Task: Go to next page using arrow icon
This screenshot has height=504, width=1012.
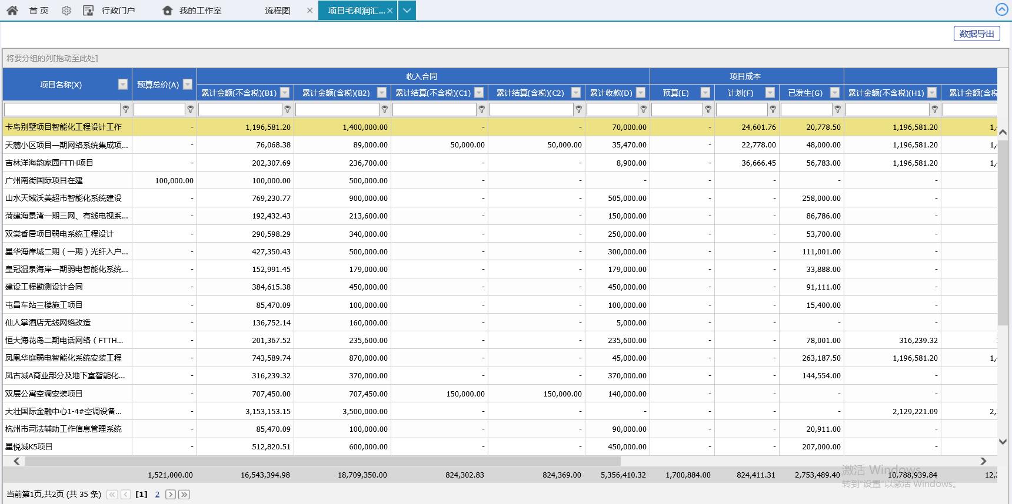Action: click(x=170, y=495)
